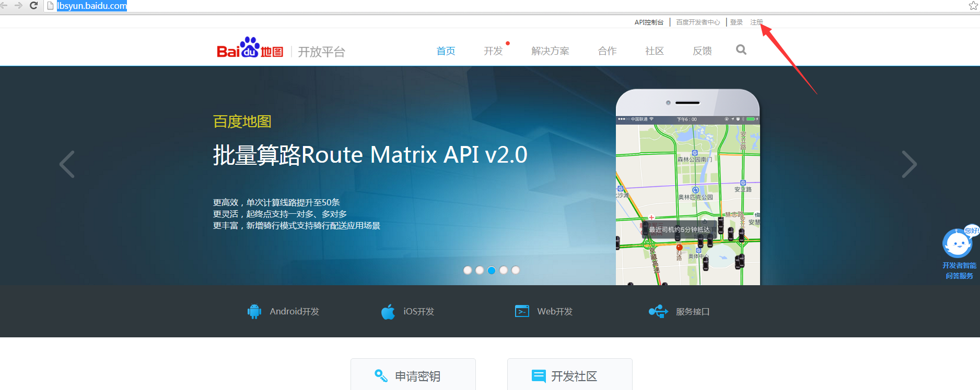This screenshot has height=390, width=980.
Task: Reload the page with refresh icon
Action: (33, 5)
